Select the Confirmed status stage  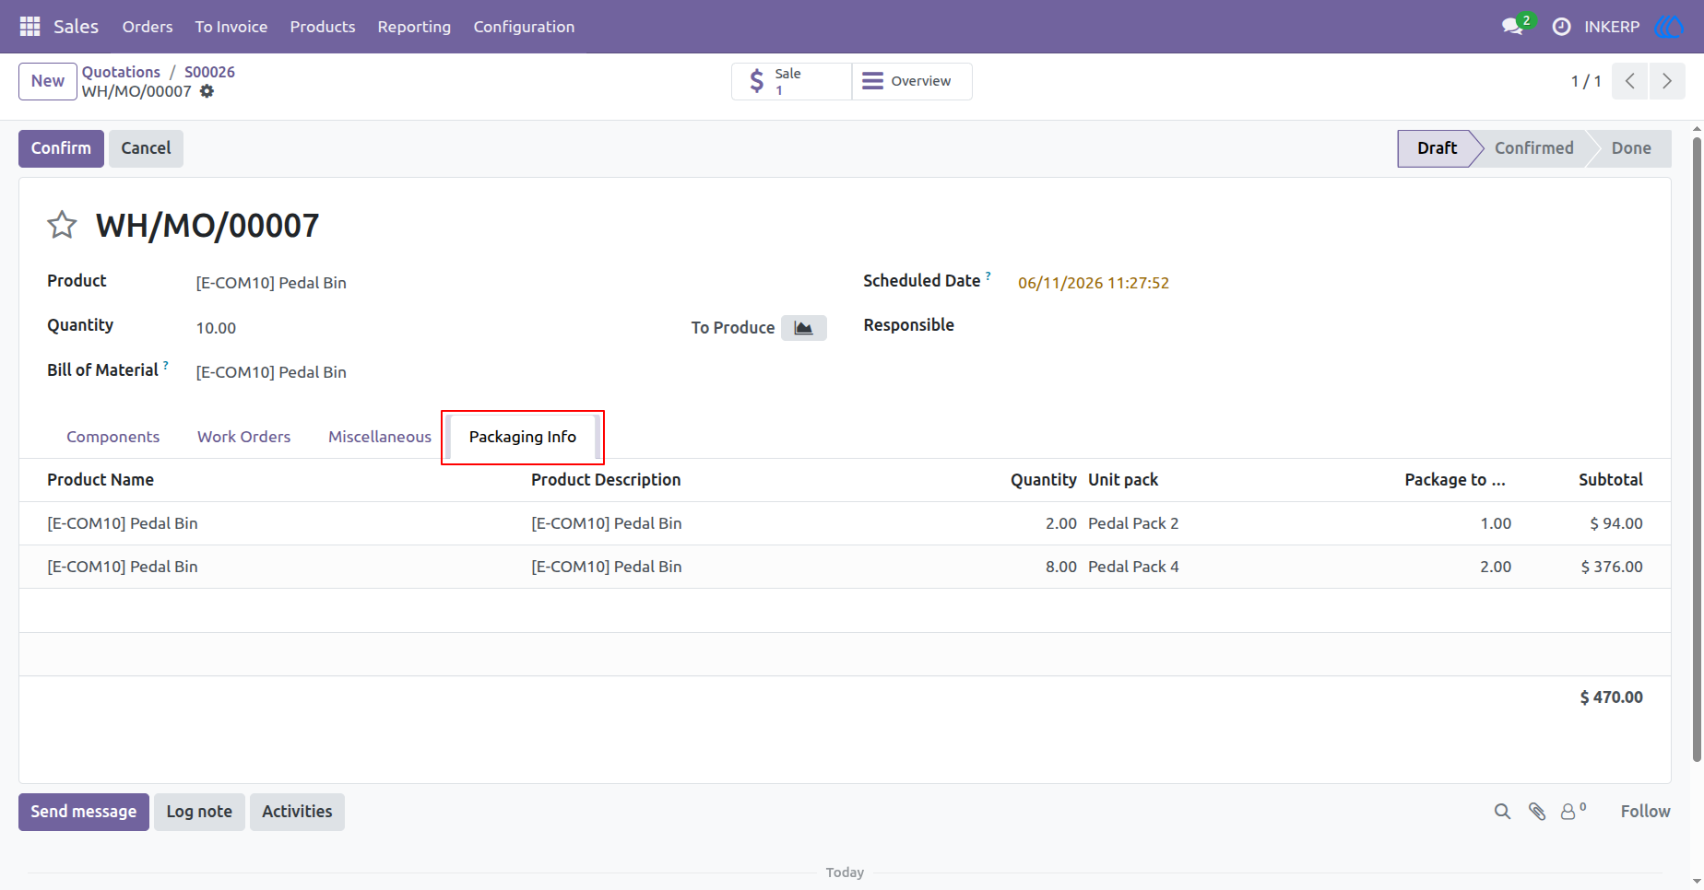(x=1533, y=148)
